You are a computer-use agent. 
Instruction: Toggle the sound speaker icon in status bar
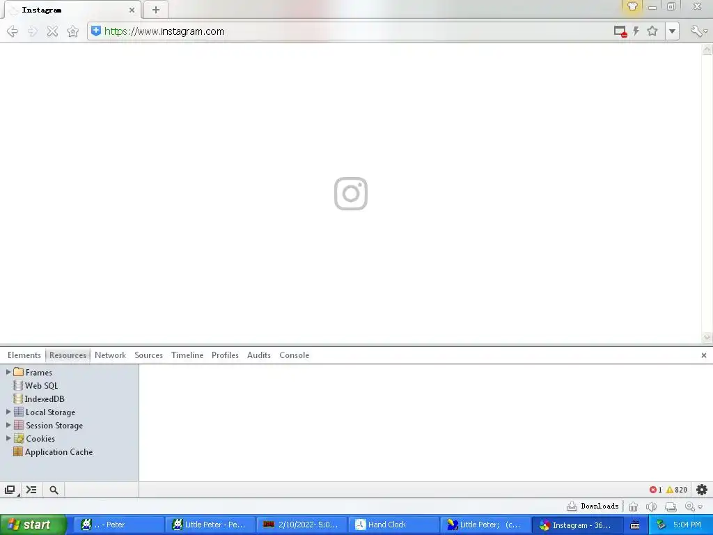(x=651, y=506)
